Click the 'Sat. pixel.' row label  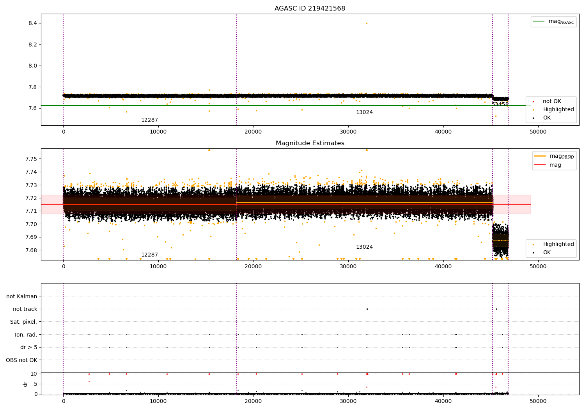click(x=24, y=322)
